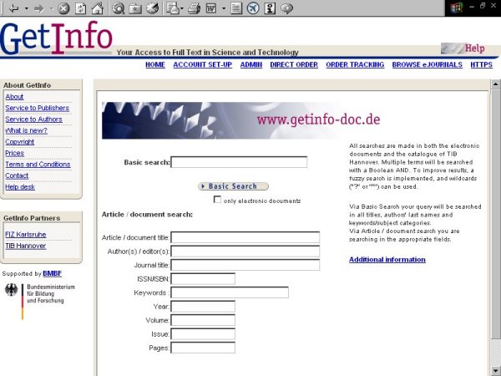Open Service to Authors link
Image resolution: width=501 pixels, height=376 pixels.
[x=33, y=119]
